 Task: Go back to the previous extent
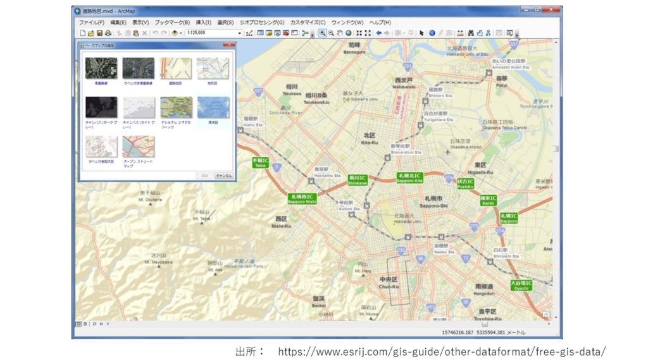(378, 33)
